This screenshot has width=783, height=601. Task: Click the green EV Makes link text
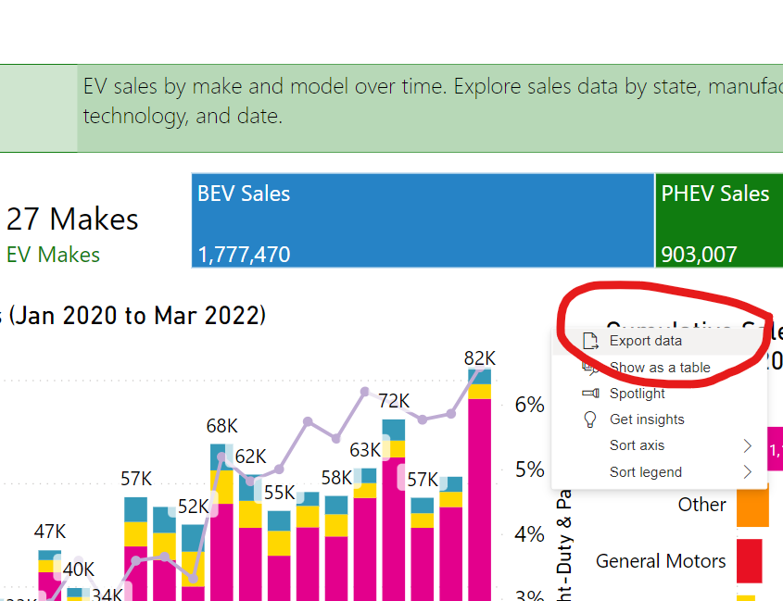[x=53, y=255]
